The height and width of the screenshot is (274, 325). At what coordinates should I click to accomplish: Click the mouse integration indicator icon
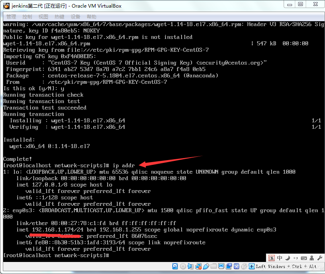244,266
